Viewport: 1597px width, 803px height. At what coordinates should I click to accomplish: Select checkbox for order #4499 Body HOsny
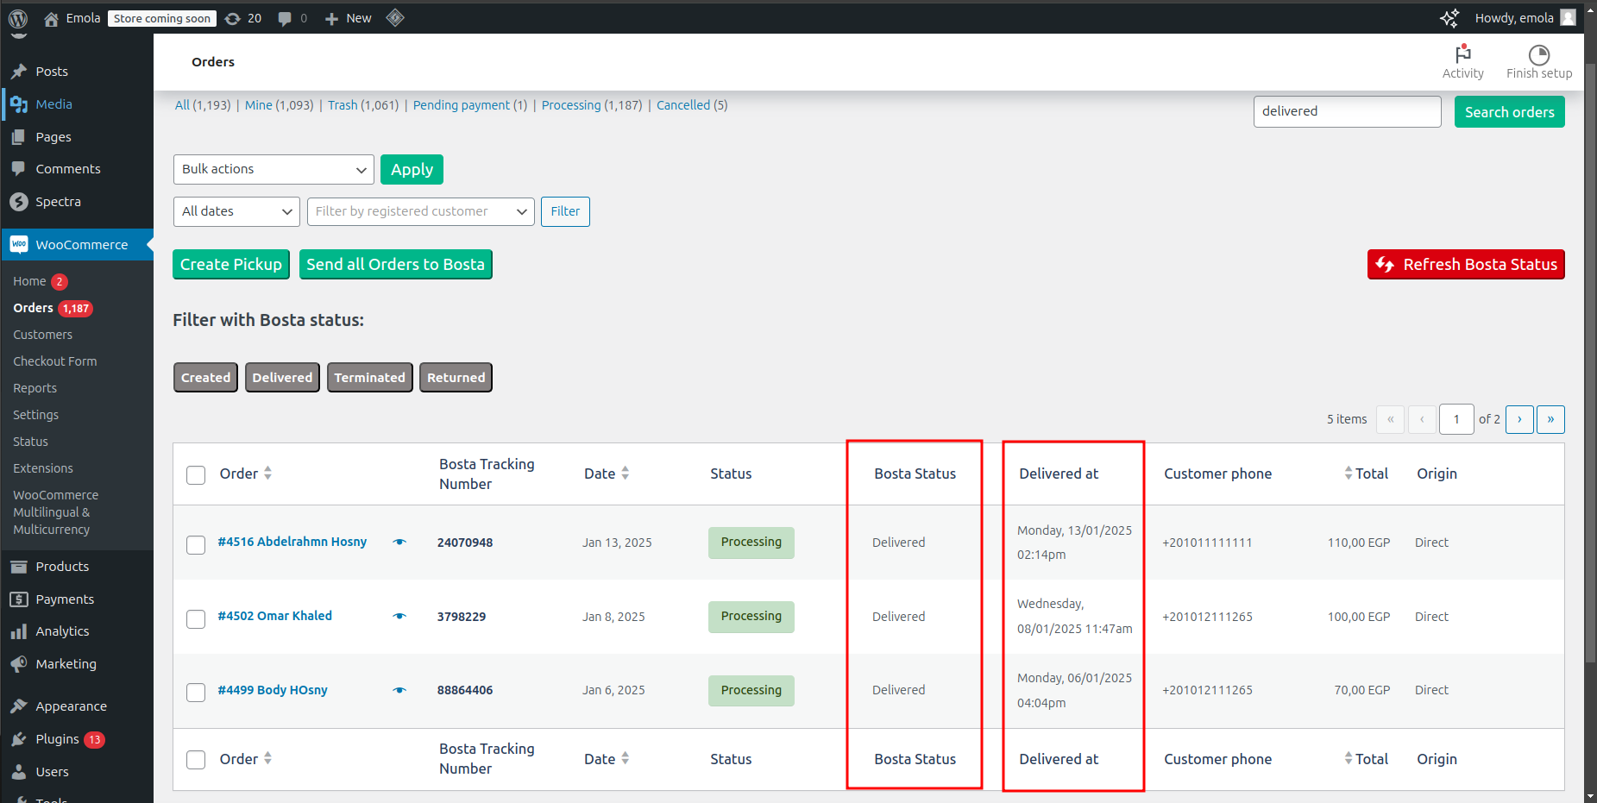(196, 693)
